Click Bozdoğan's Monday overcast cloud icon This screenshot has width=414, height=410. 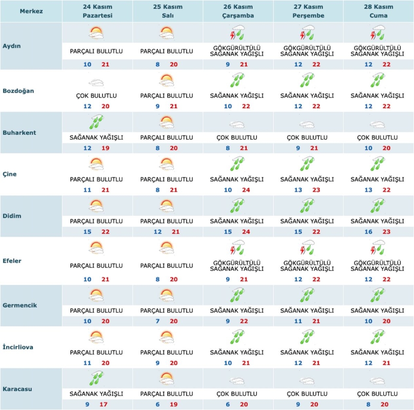coord(96,83)
